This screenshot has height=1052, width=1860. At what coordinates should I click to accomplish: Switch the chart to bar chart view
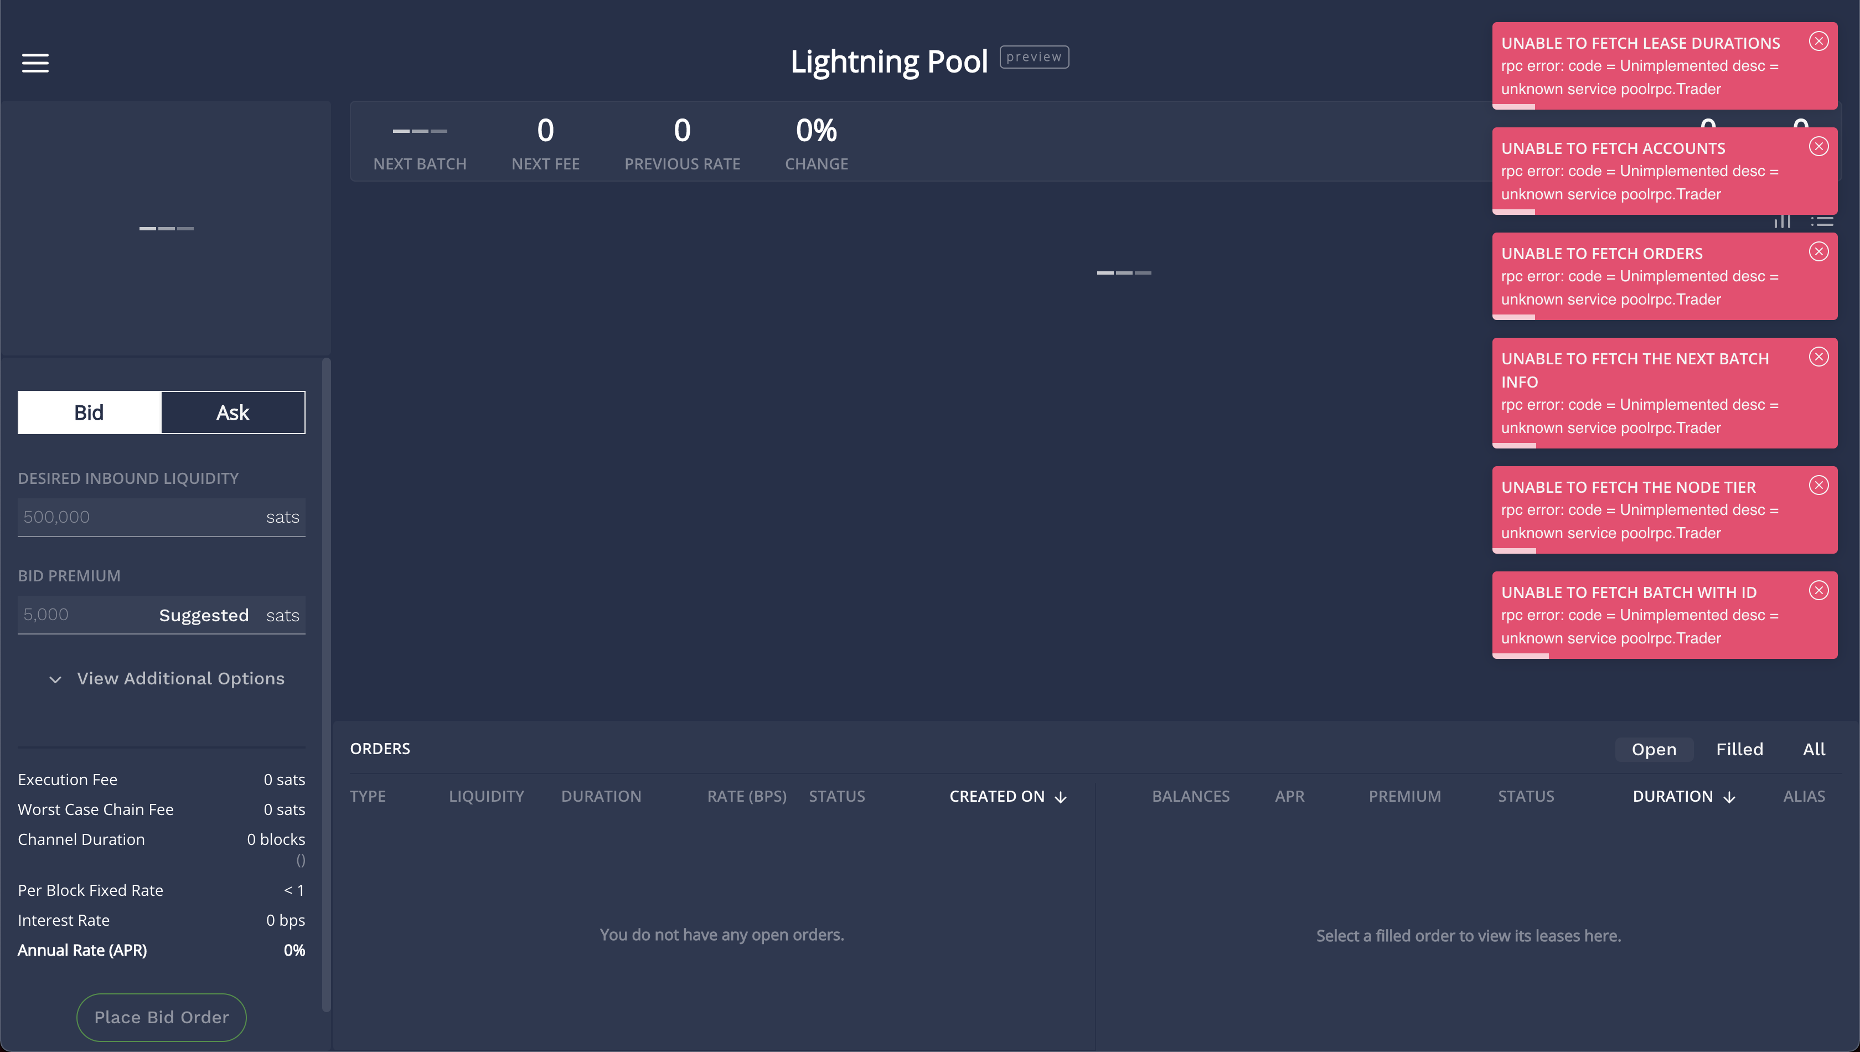pyautogui.click(x=1782, y=221)
